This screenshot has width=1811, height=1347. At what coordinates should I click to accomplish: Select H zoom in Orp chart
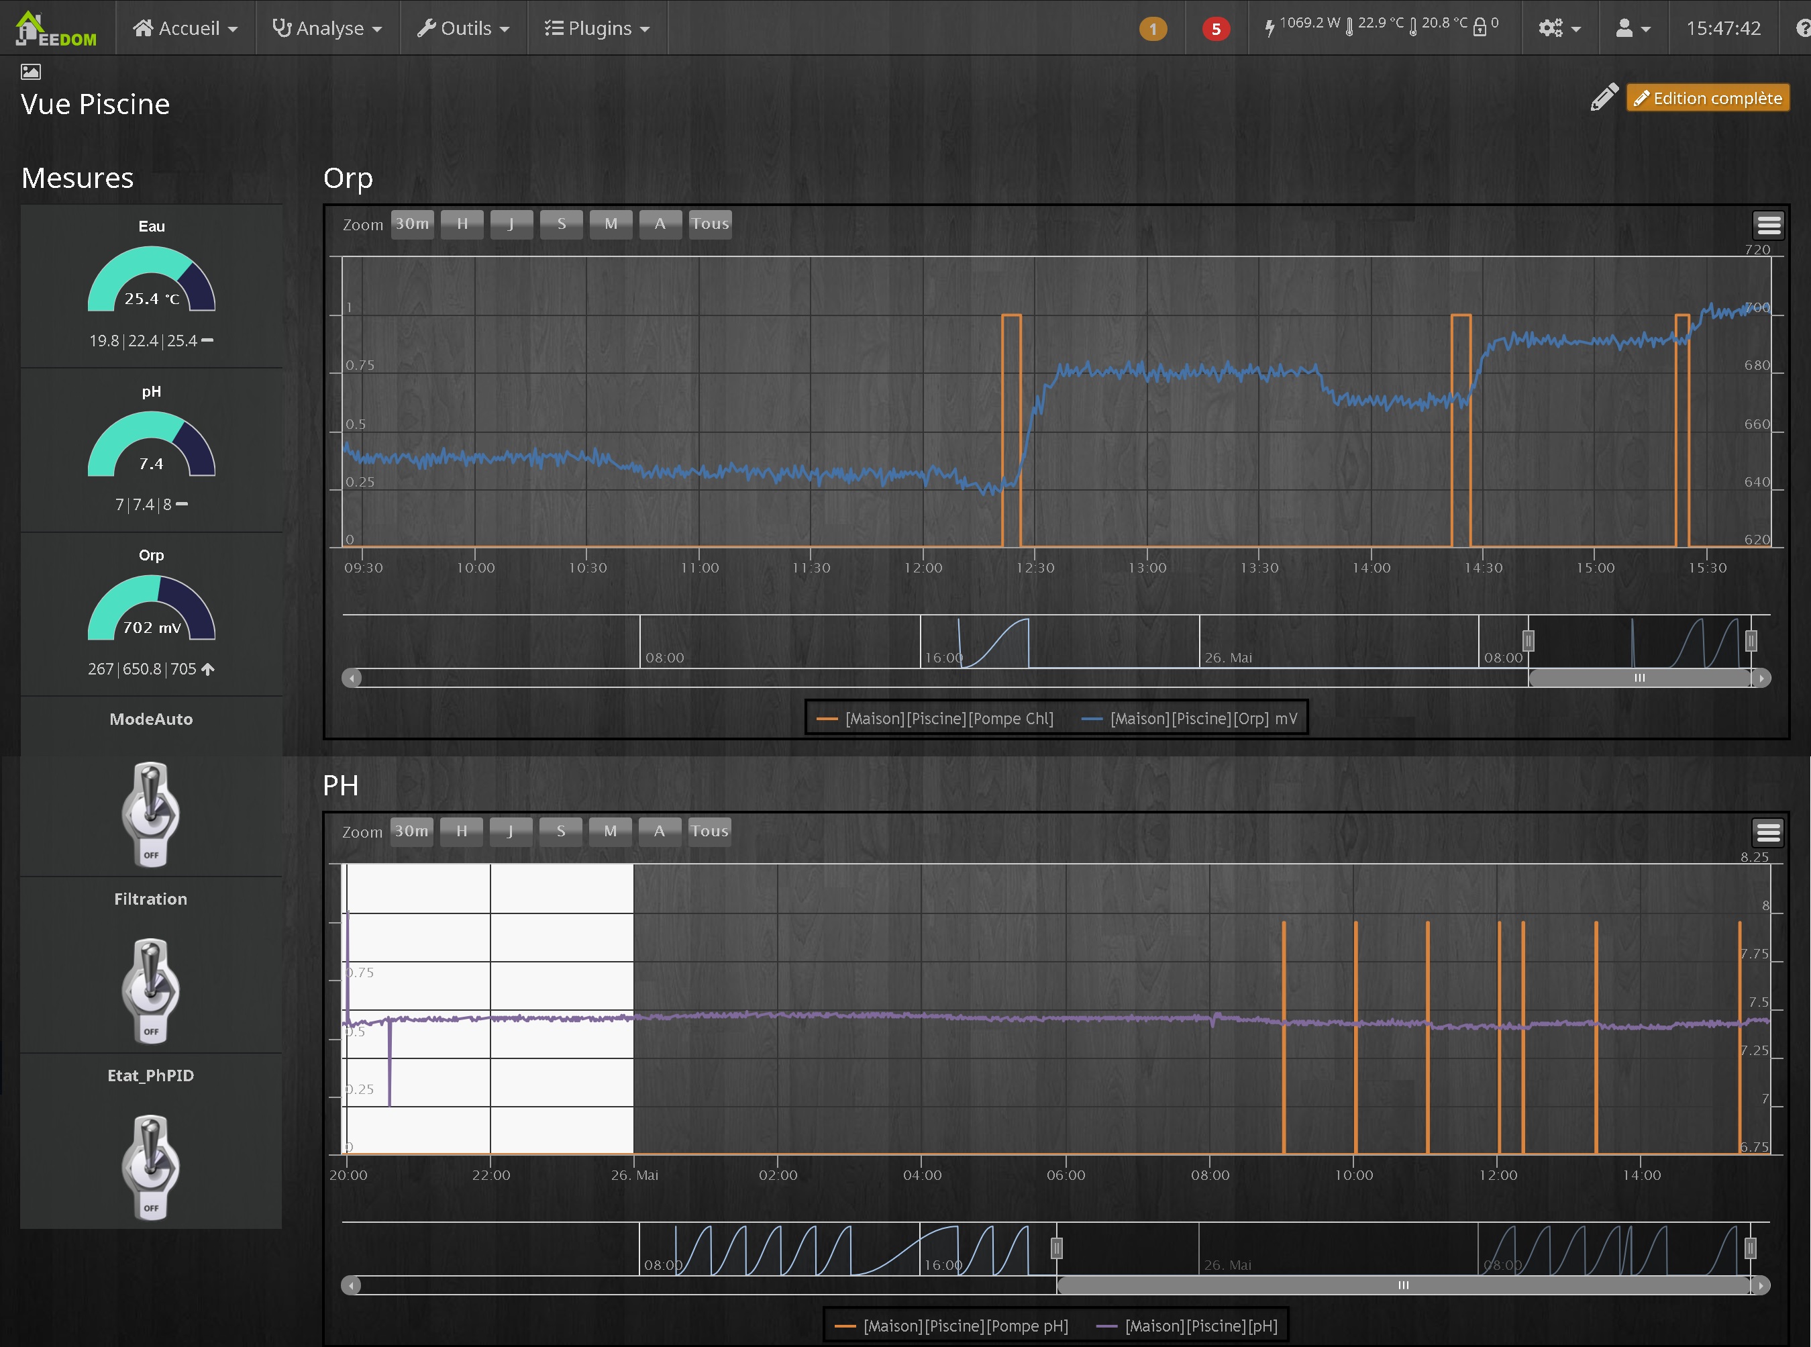[462, 224]
